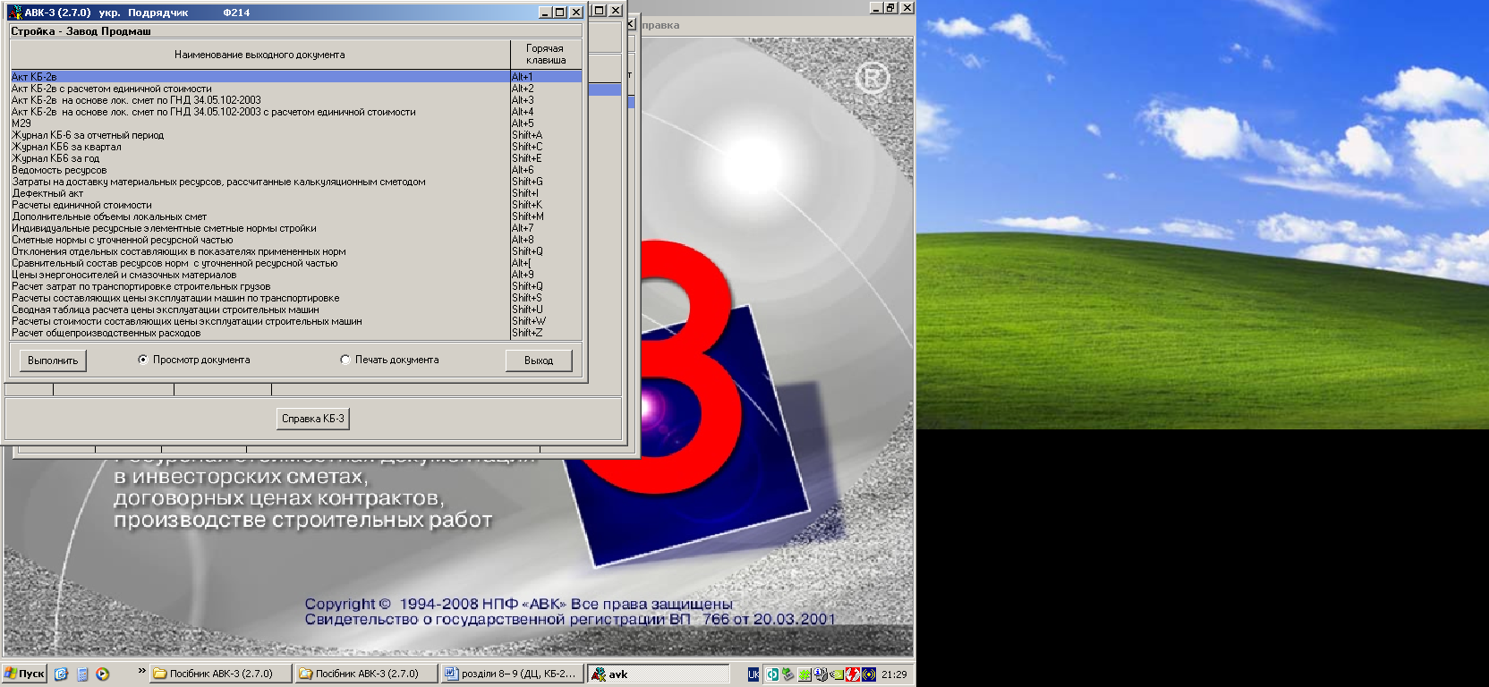Select Индивидуальные ресурсные элементные сметные нормы стройки

point(296,228)
